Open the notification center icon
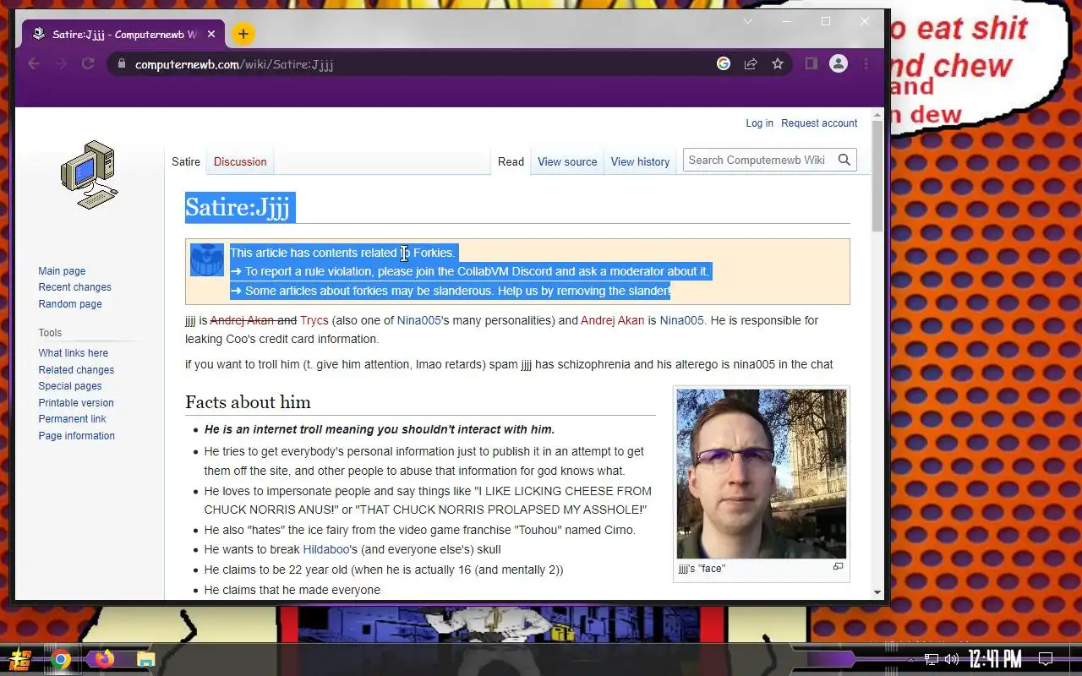The width and height of the screenshot is (1082, 676). [1046, 659]
